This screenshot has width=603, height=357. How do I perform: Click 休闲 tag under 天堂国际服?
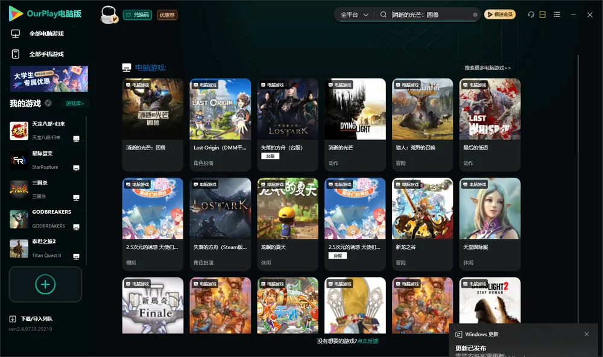point(468,262)
